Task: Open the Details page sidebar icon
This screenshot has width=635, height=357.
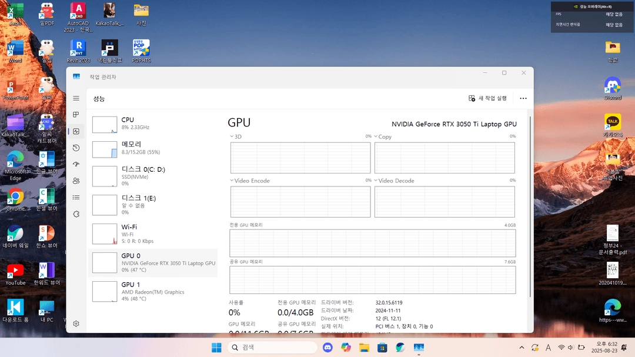Action: (x=76, y=198)
